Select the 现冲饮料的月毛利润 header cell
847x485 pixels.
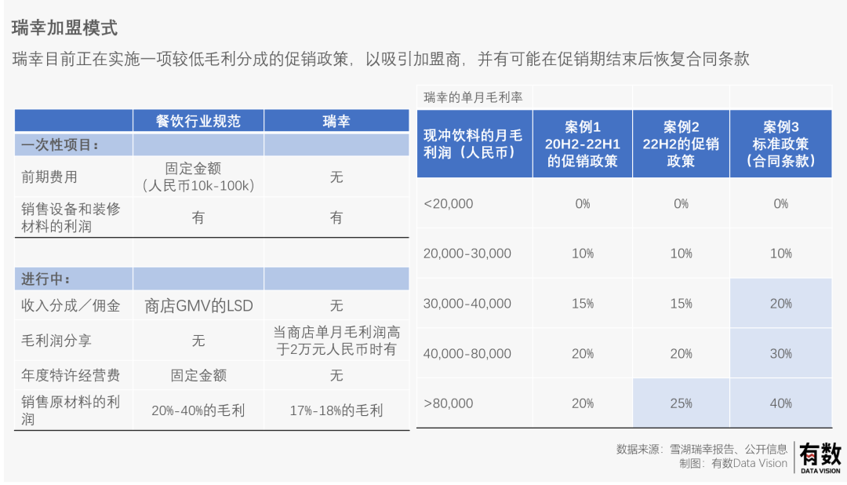pos(474,144)
